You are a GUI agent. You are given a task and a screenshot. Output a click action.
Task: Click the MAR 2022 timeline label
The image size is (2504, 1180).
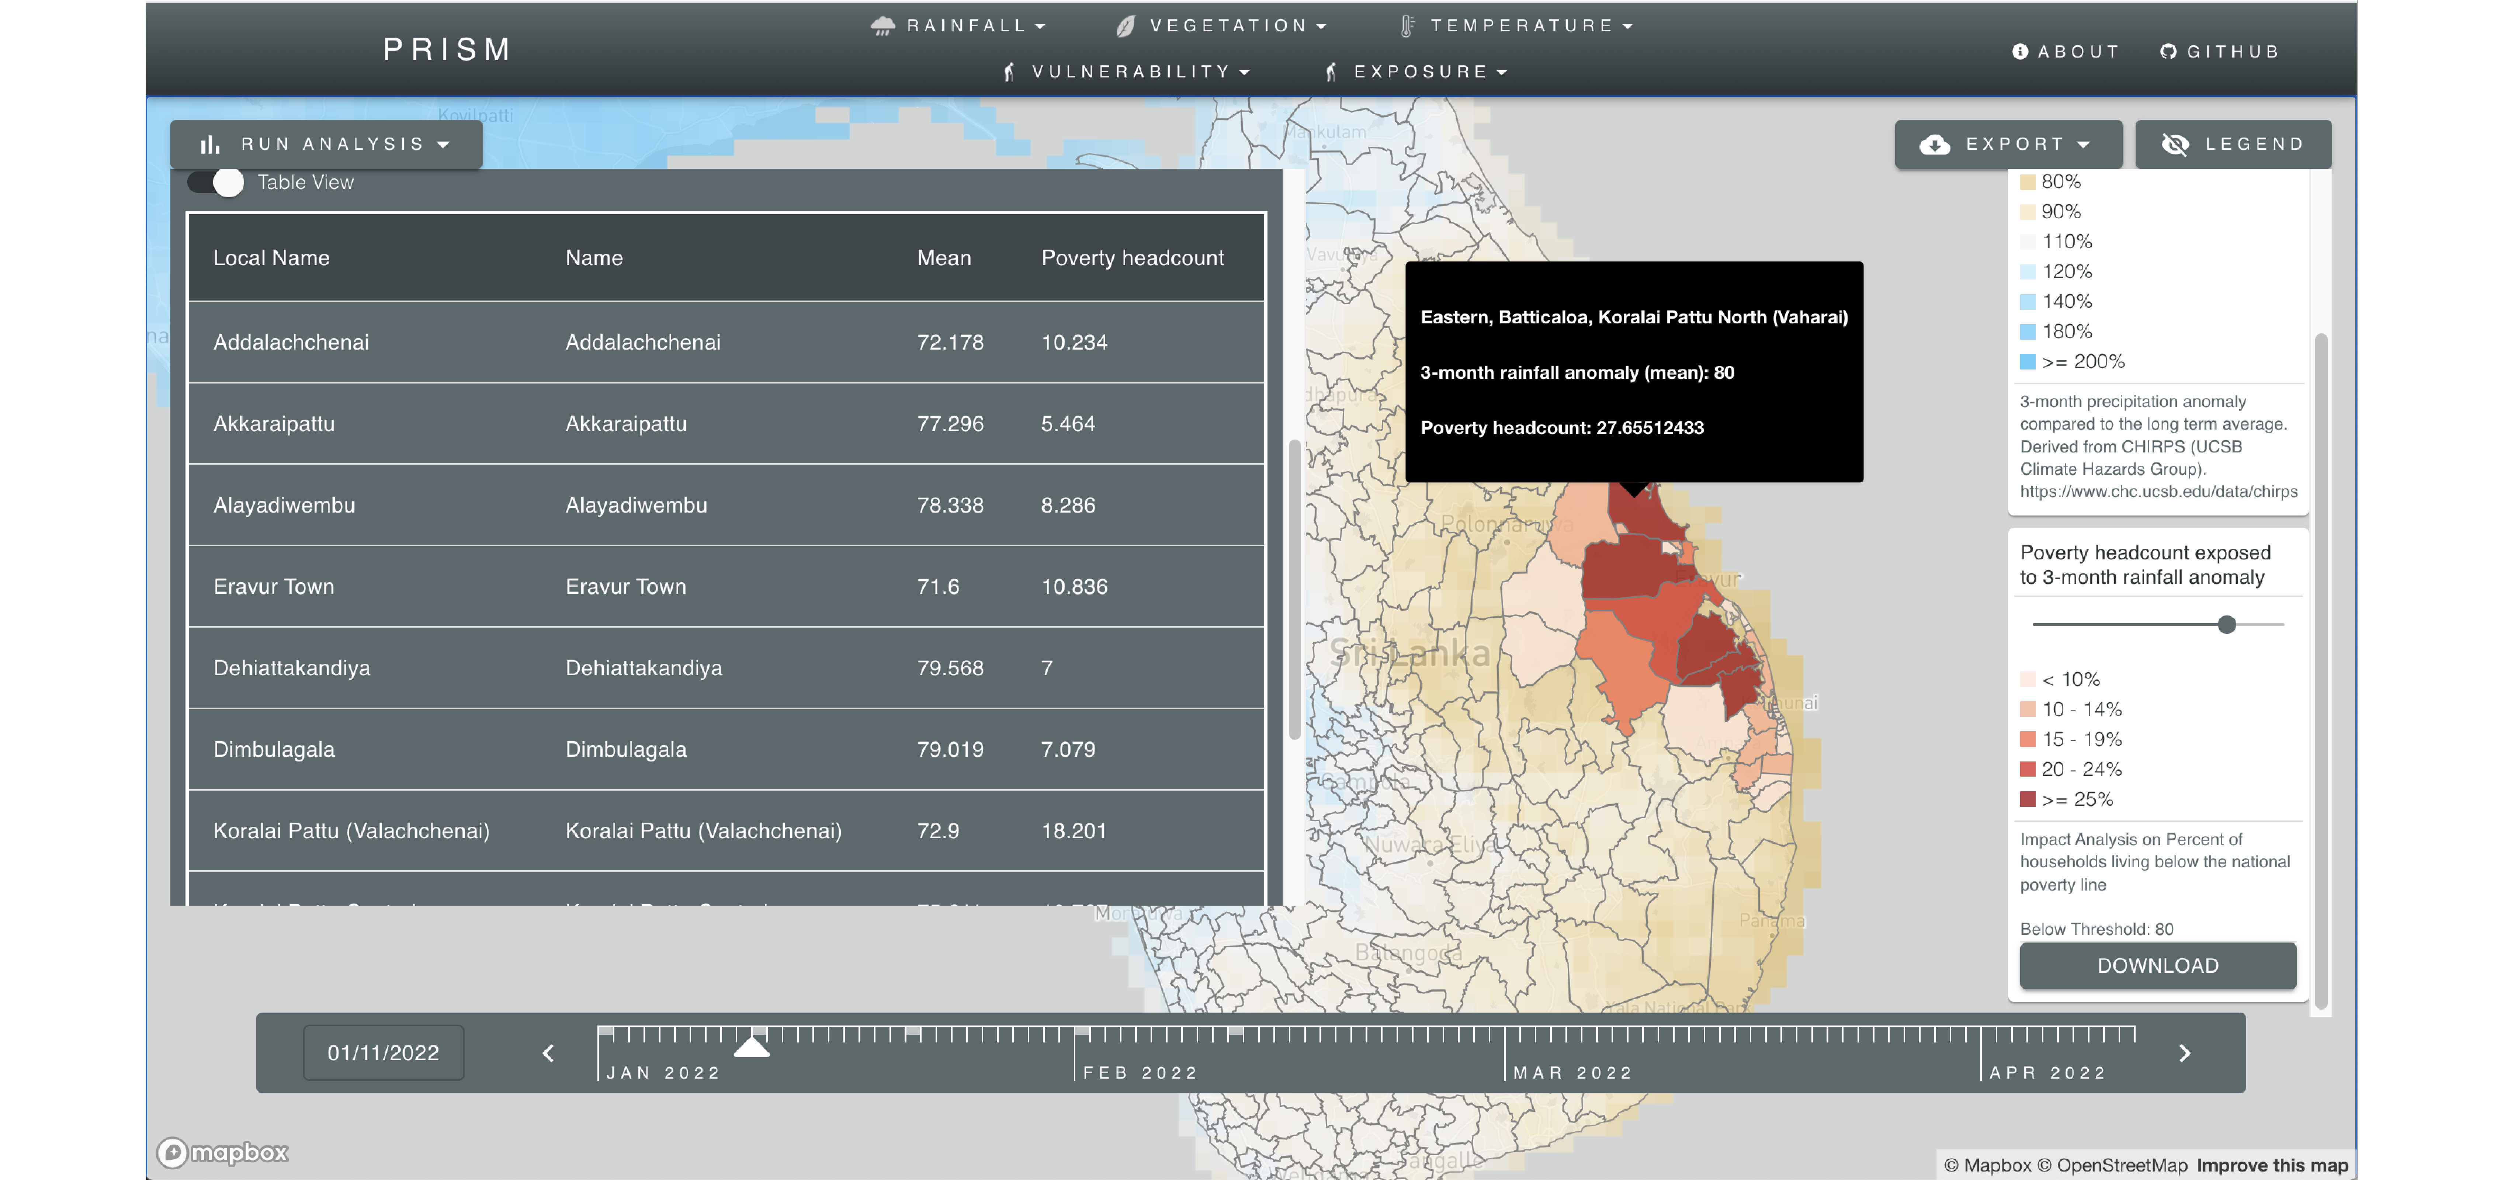1573,1073
